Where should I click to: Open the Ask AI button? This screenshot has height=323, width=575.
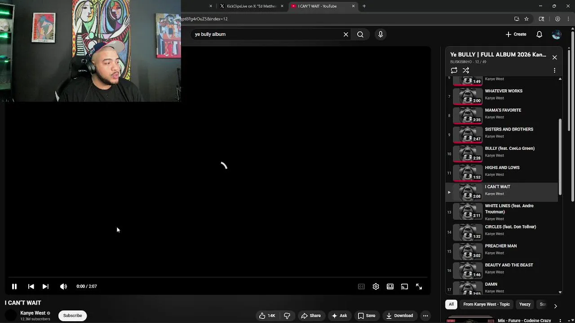pos(339,316)
